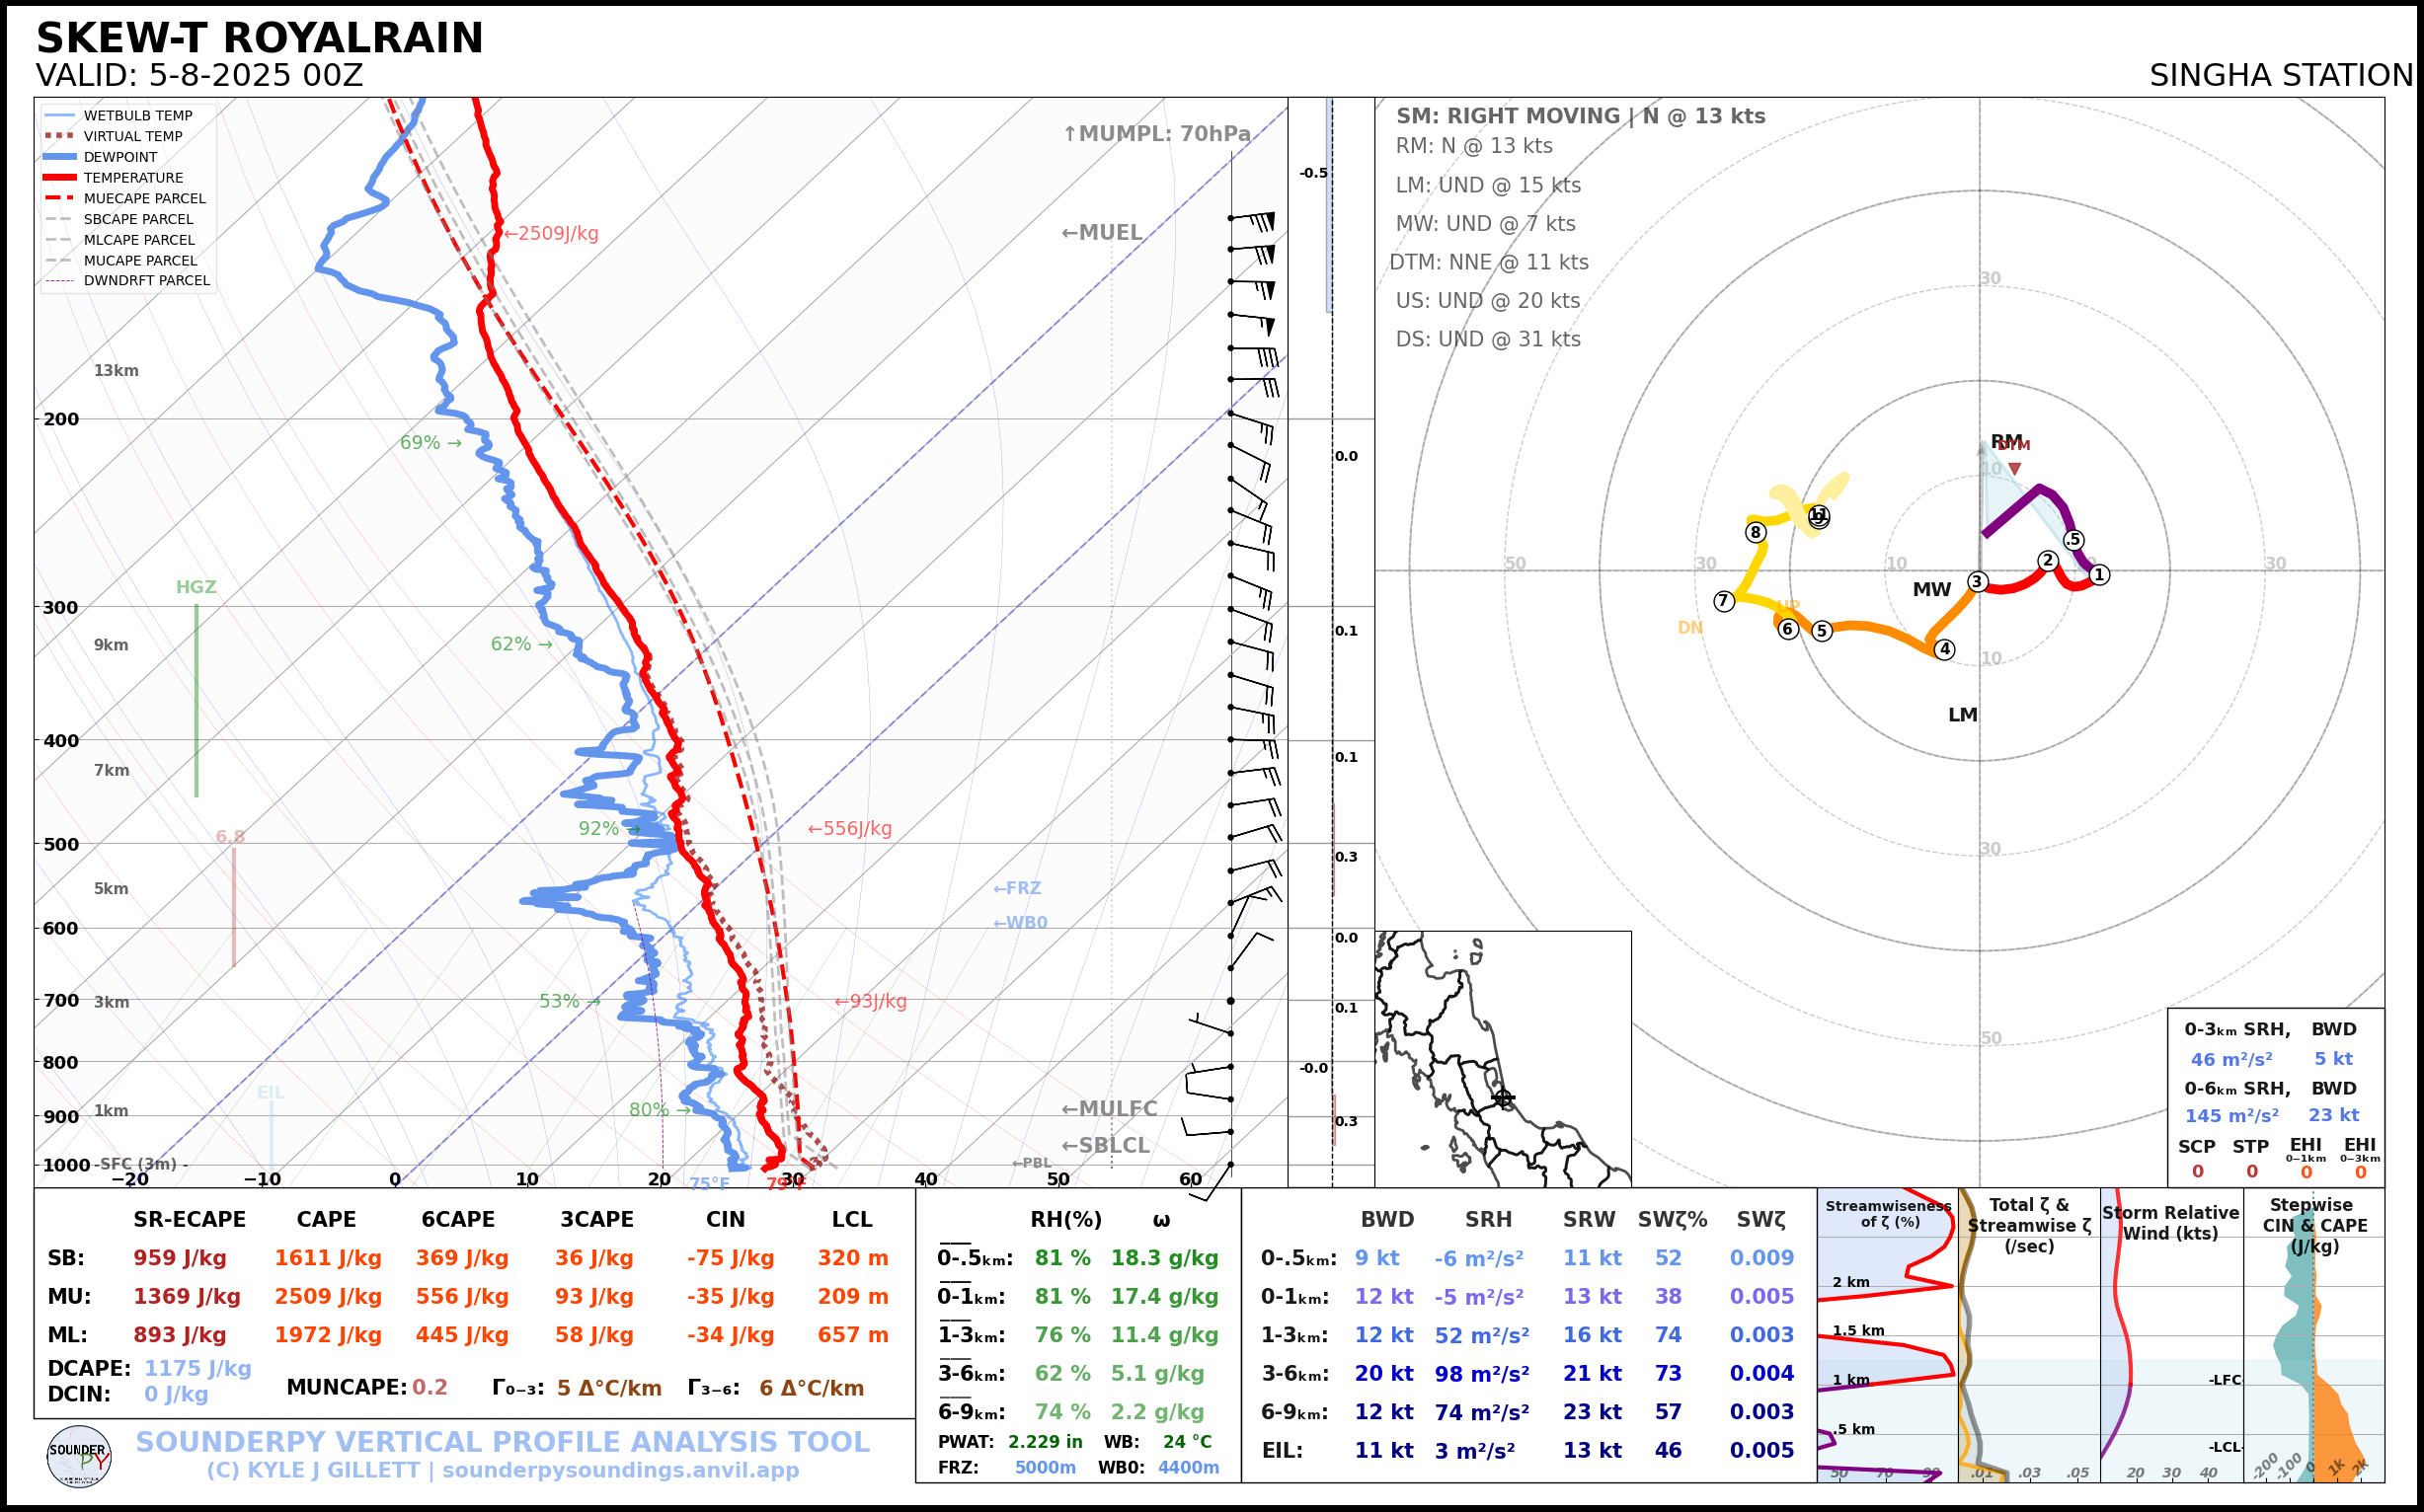Click the MULFC level label
2424x1512 pixels.
click(1109, 1108)
